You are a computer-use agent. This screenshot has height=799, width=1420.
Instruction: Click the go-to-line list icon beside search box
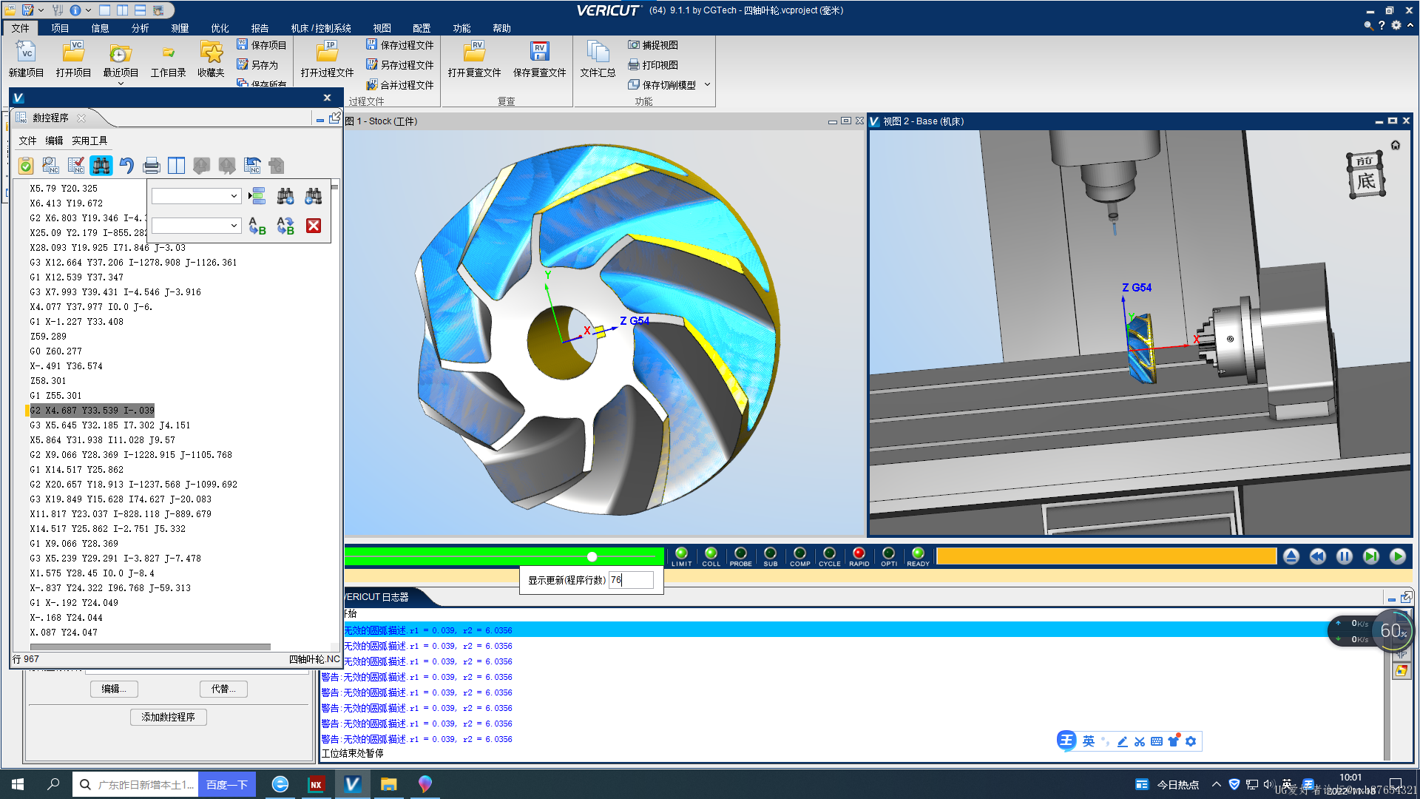257,196
